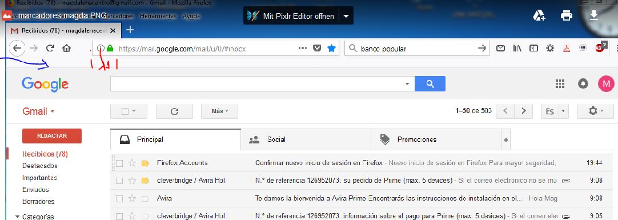Save page to Pocket icon
This screenshot has width=618, height=220.
317,49
